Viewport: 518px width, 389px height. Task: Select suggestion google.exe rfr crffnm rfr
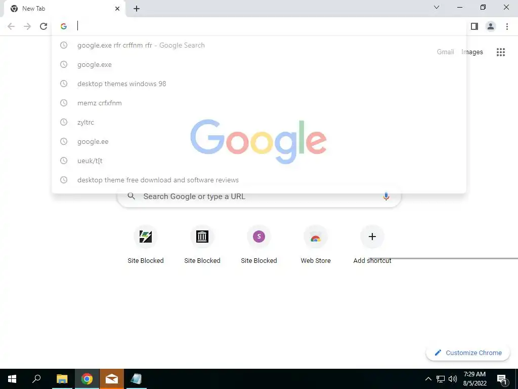259,45
